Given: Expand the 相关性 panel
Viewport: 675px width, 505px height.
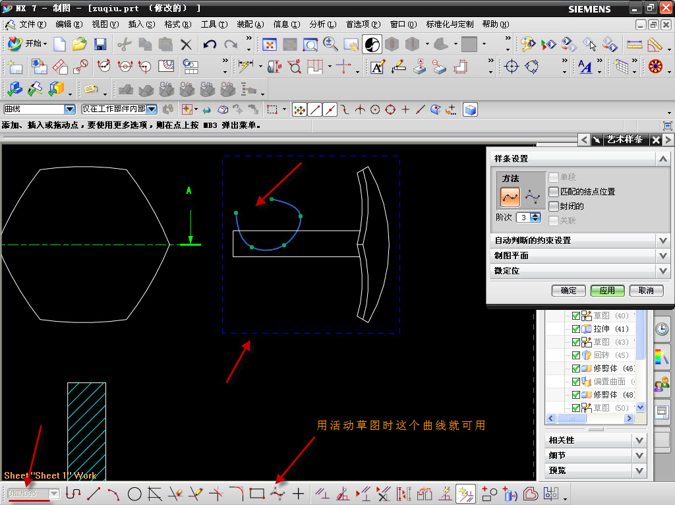Looking at the screenshot, I should pos(639,440).
